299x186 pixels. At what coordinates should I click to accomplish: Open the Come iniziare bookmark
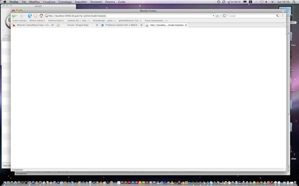(x=20, y=20)
